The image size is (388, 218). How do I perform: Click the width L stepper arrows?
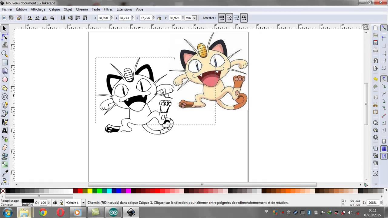tap(153, 18)
